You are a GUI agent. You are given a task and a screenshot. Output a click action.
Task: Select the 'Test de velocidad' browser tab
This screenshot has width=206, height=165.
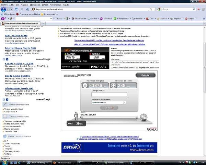click(x=21, y=23)
